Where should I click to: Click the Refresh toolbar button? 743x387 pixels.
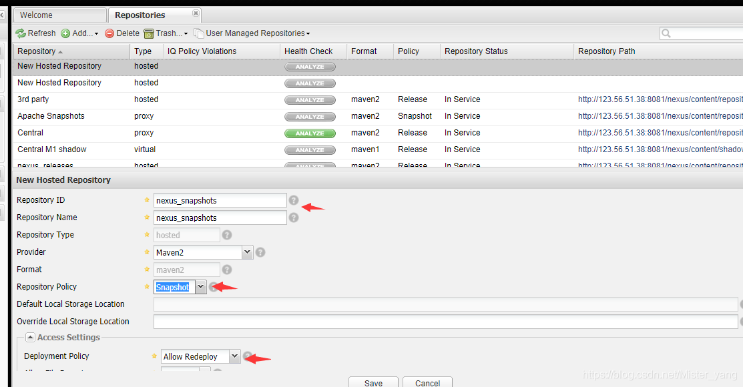coord(35,33)
